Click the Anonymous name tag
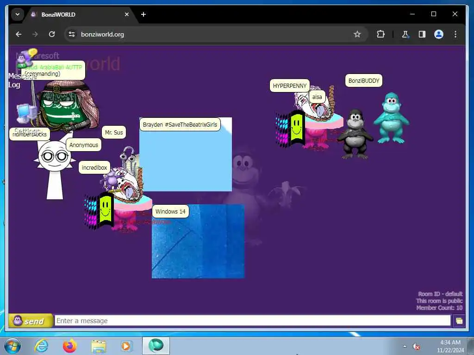474x355 pixels. point(84,145)
